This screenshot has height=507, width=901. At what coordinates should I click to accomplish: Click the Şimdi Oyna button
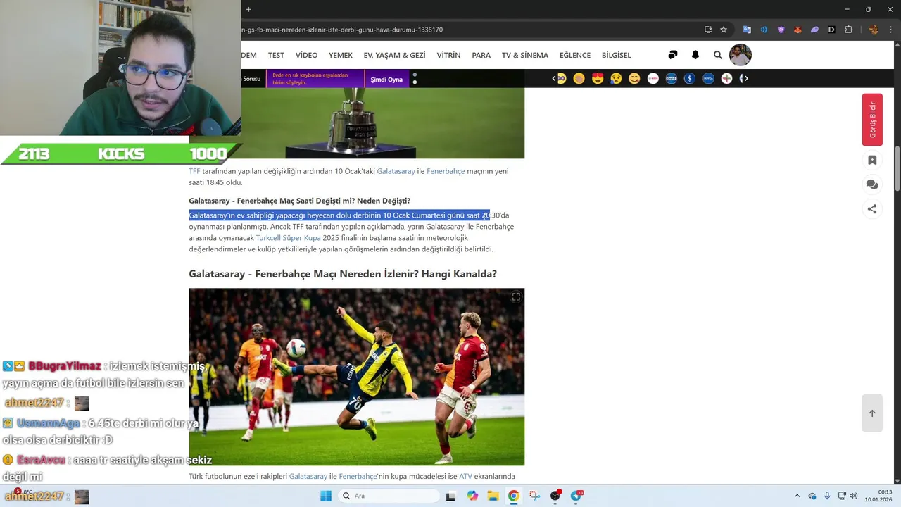(386, 79)
